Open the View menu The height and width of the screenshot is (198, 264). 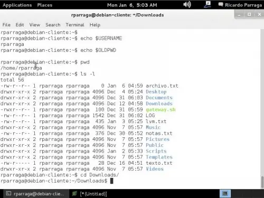click(35, 25)
